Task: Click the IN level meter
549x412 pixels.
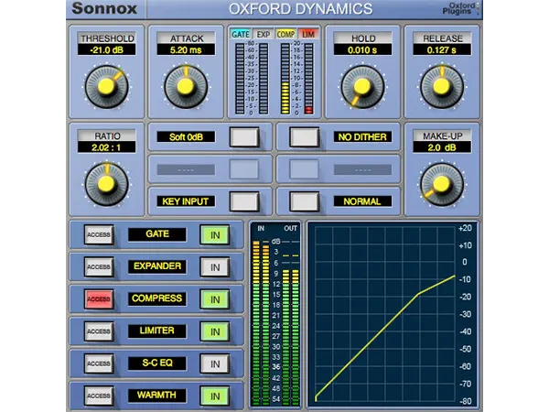Action: coord(261,322)
